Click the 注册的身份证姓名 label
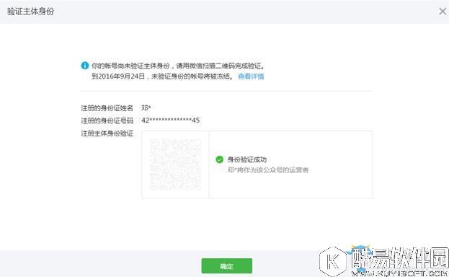Image resolution: width=449 pixels, height=277 pixels. pos(107,108)
